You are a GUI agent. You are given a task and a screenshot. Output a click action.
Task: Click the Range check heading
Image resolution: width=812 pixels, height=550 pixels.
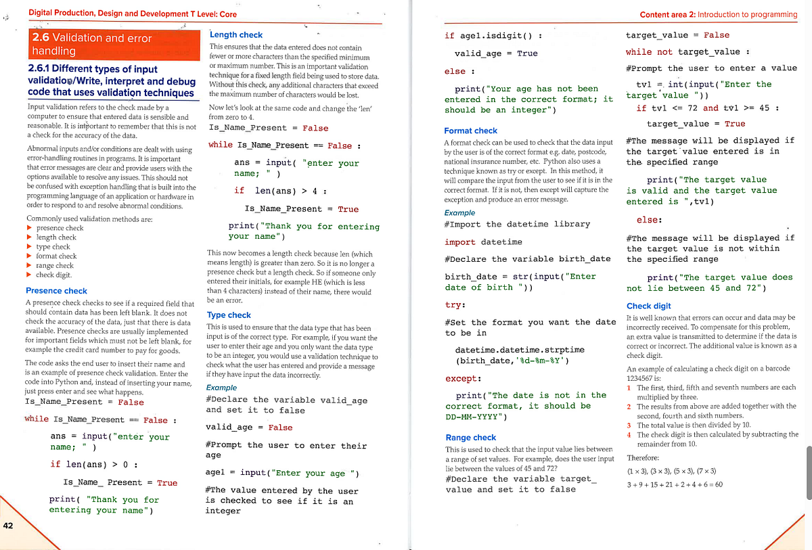click(x=471, y=437)
